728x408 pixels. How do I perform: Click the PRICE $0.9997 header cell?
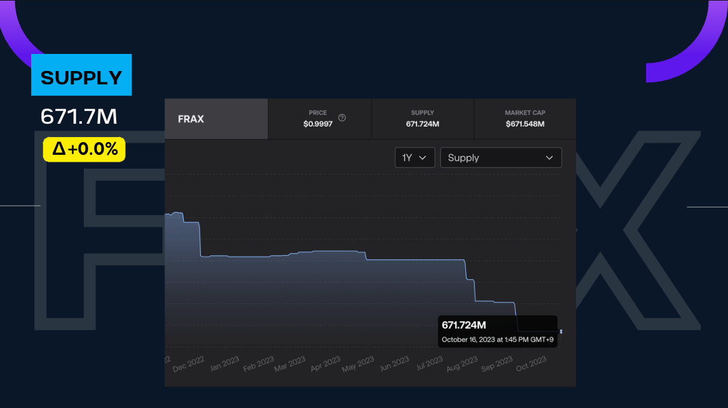point(319,119)
